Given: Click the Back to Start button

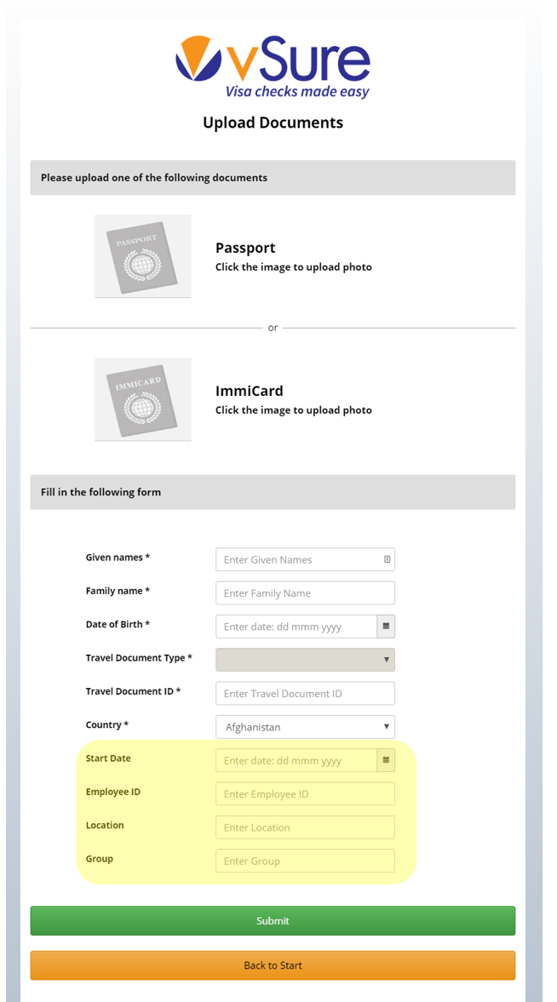Looking at the screenshot, I should point(273,965).
